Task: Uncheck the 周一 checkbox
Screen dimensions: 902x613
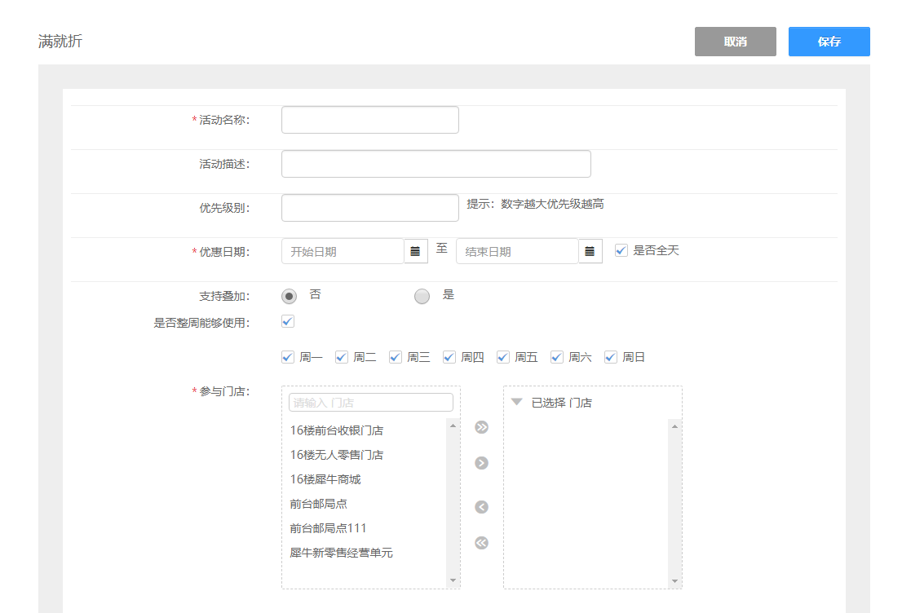Action: pos(288,357)
